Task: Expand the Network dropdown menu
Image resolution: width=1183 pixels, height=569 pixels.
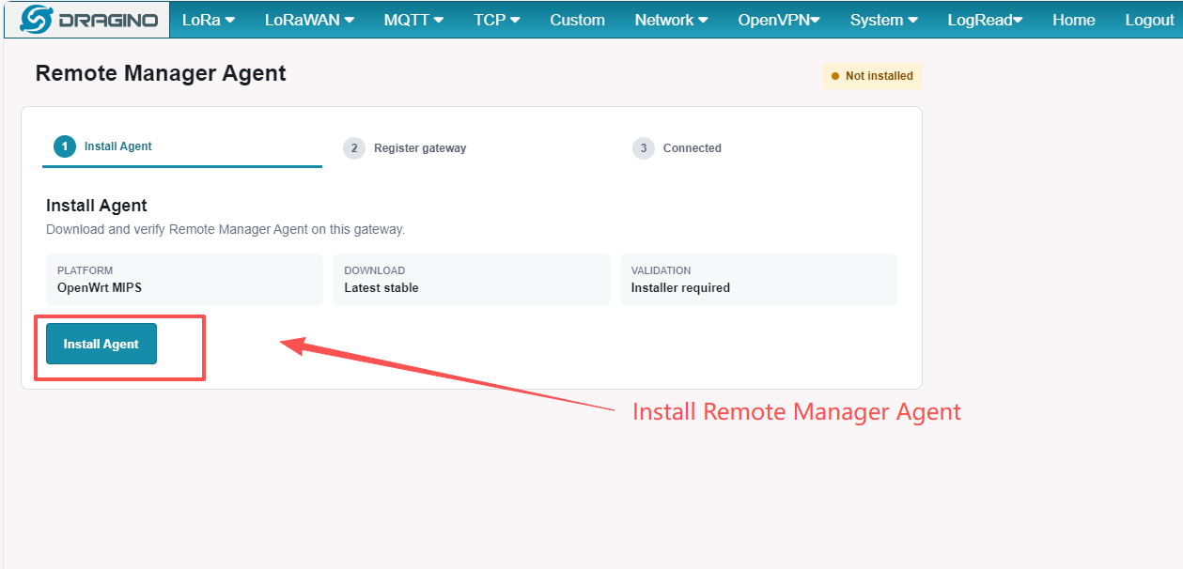Action: pos(671,20)
